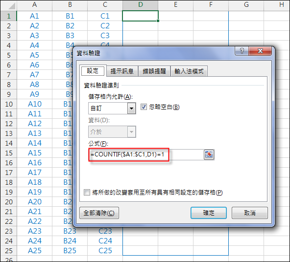Select column F header

[x=211, y=5]
